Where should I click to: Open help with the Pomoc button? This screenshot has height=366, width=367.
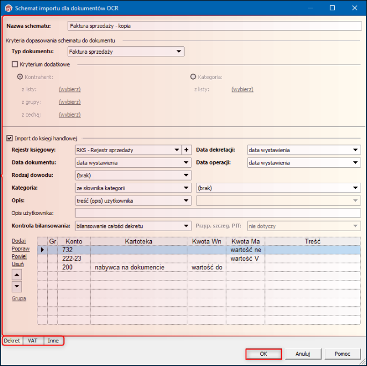point(342,354)
